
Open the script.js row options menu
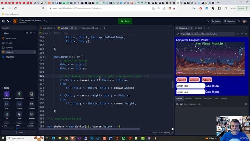click(x=35, y=52)
